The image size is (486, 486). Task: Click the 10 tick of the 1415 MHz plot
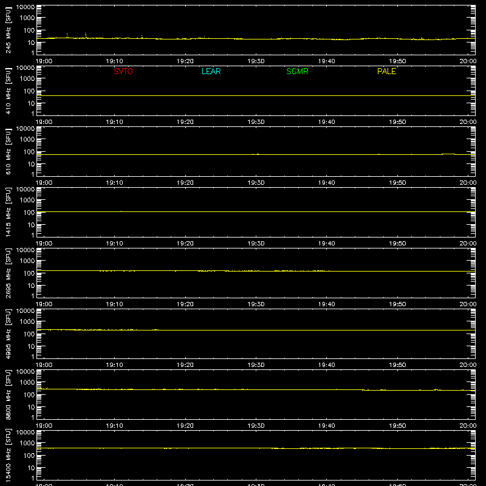(31, 225)
